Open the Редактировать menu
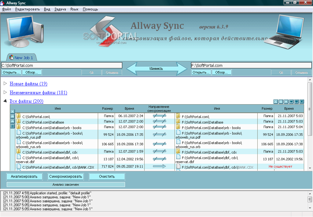 coord(28,9)
